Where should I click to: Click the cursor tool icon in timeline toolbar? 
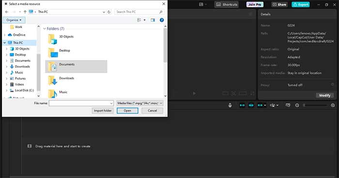point(272,105)
